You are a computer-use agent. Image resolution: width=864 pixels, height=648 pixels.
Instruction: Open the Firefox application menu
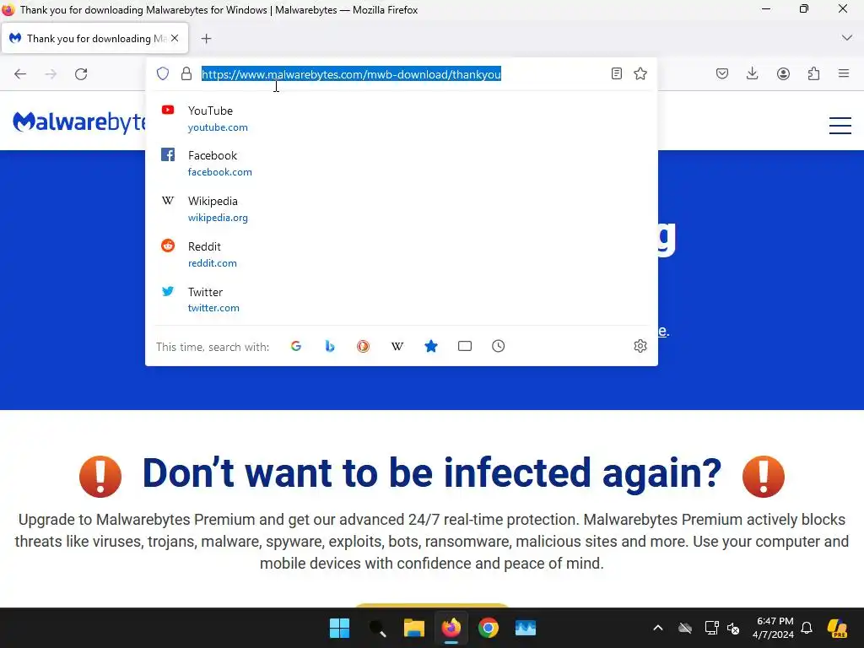tap(844, 73)
